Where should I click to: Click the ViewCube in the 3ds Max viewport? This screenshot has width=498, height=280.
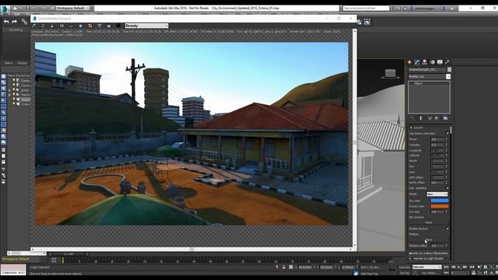(x=391, y=74)
